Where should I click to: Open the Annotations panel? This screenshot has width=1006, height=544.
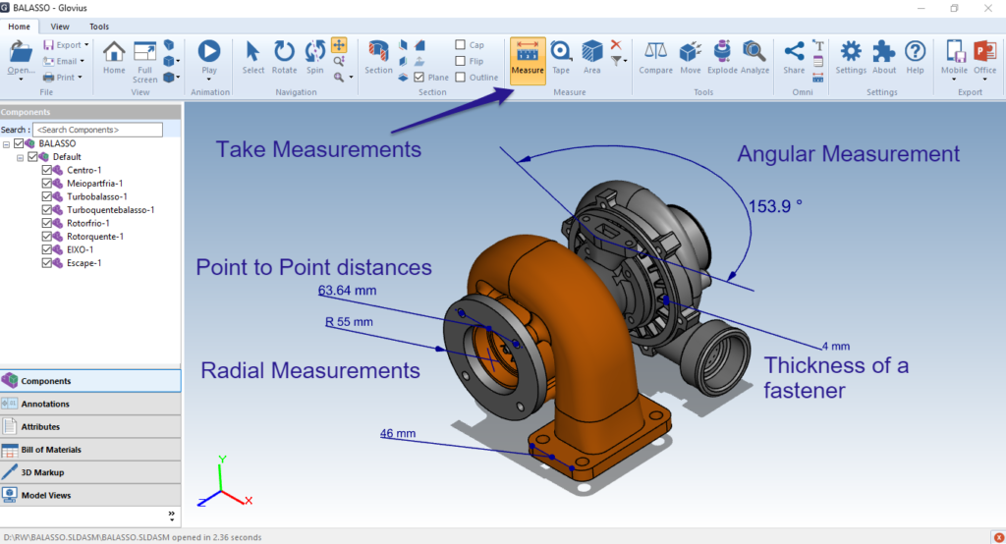[90, 404]
